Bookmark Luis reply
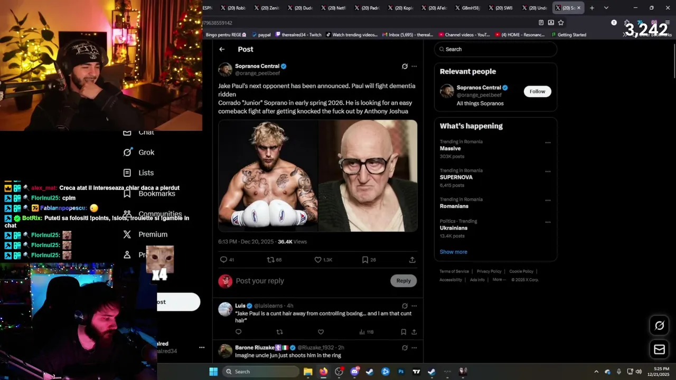The width and height of the screenshot is (676, 380). [403, 332]
